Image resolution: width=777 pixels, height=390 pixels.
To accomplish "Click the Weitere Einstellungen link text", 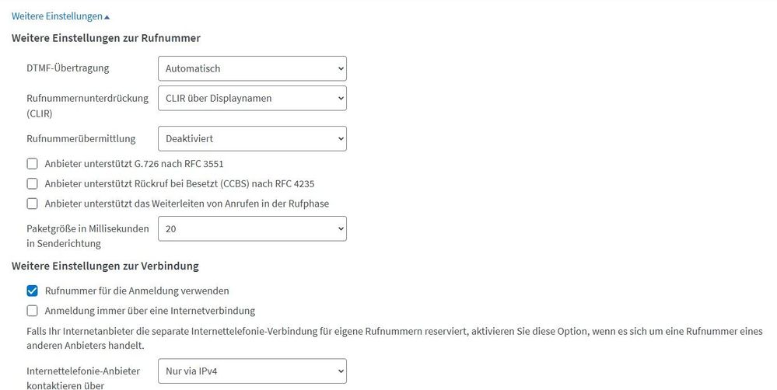I will click(57, 16).
